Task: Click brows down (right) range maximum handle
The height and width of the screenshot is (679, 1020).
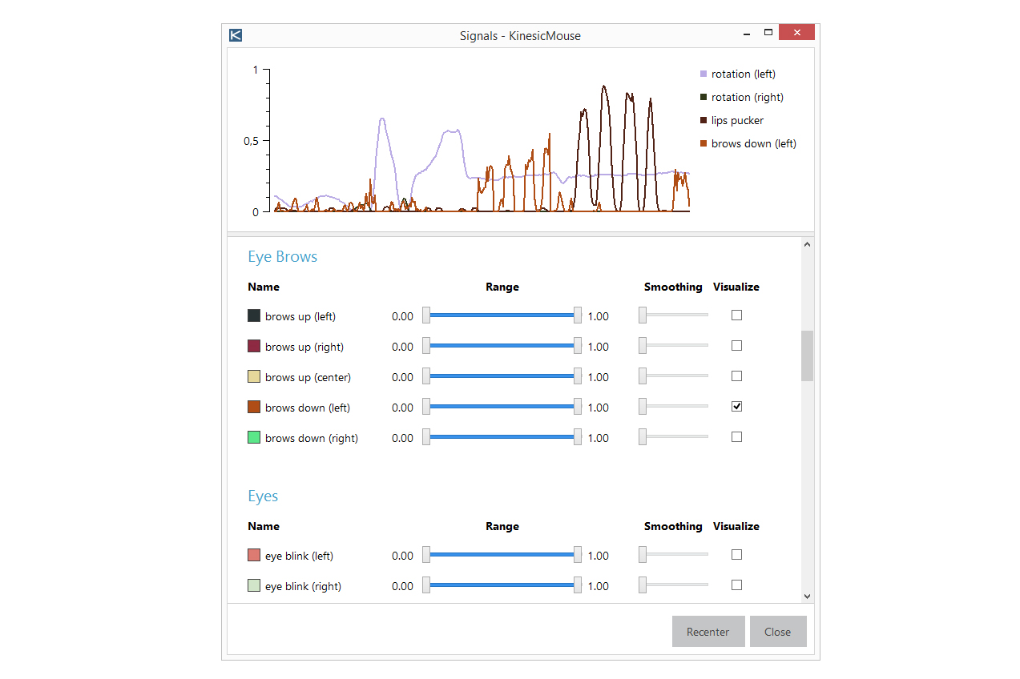Action: 578,437
